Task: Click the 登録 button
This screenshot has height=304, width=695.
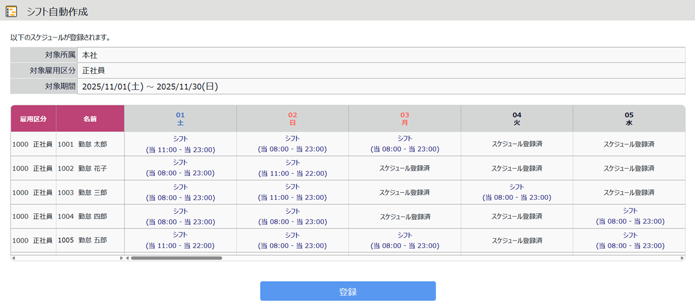Action: [347, 291]
